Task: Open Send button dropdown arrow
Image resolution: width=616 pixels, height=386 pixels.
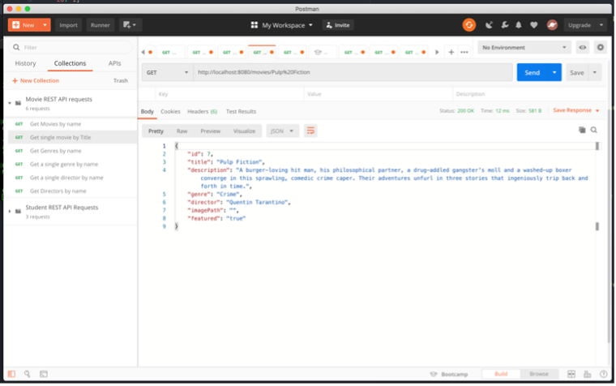Action: (554, 72)
